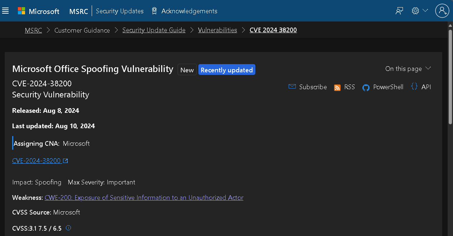Select the Max Severity: Important text
Screen dimensions: 453x236
click(101, 182)
